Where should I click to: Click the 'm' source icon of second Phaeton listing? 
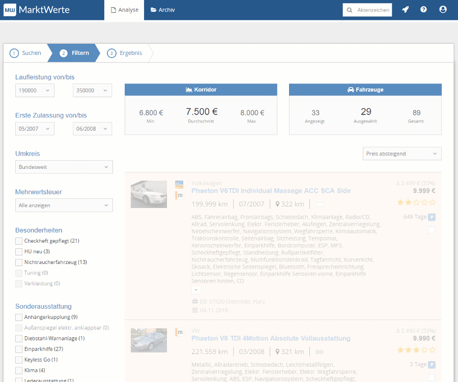(x=179, y=332)
